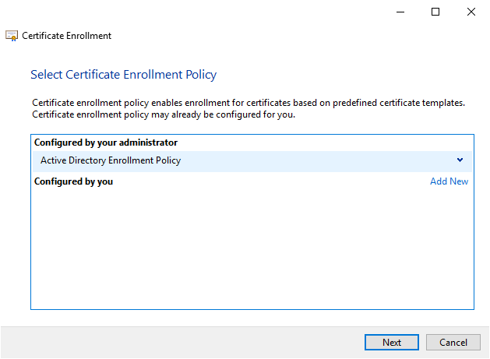Click the empty title bar area
The height and width of the screenshot is (359, 490).
195,12
